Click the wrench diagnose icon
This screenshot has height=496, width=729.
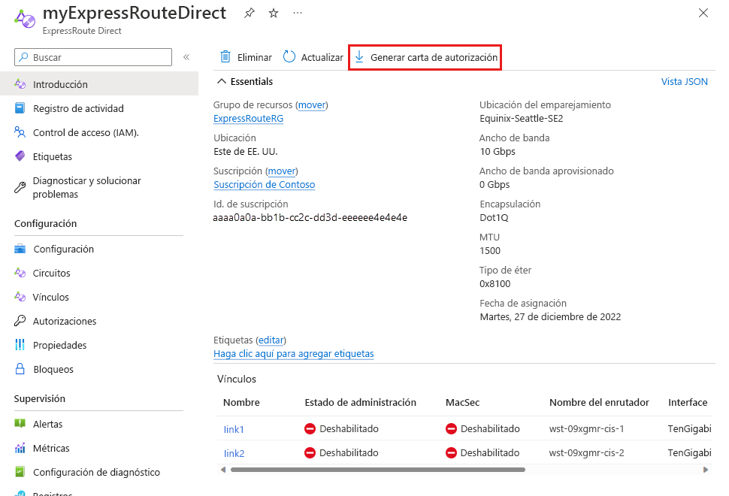20,187
